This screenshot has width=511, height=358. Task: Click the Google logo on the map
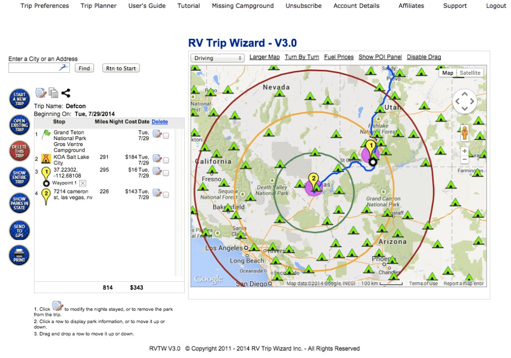click(x=209, y=279)
